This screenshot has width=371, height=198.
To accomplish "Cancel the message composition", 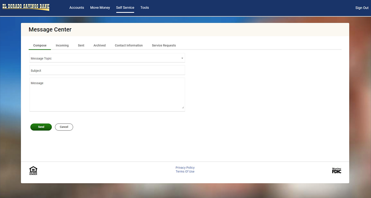I will [x=64, y=127].
